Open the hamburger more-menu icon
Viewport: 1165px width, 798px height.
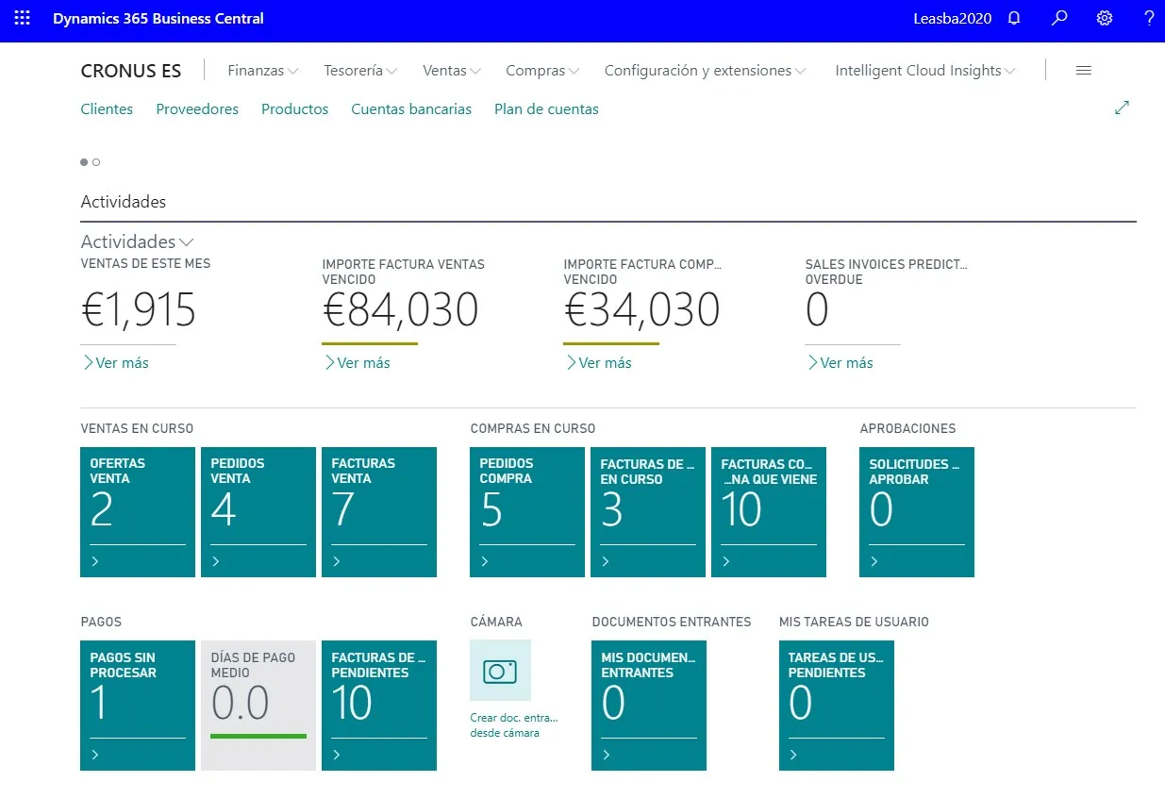click(1084, 70)
